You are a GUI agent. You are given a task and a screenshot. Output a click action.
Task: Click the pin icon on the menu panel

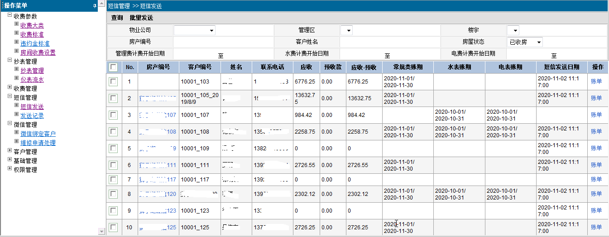[95, 6]
